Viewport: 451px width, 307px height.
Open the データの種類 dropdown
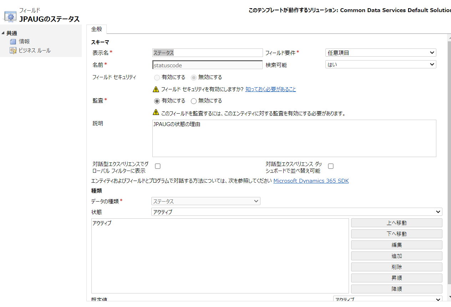click(x=206, y=201)
